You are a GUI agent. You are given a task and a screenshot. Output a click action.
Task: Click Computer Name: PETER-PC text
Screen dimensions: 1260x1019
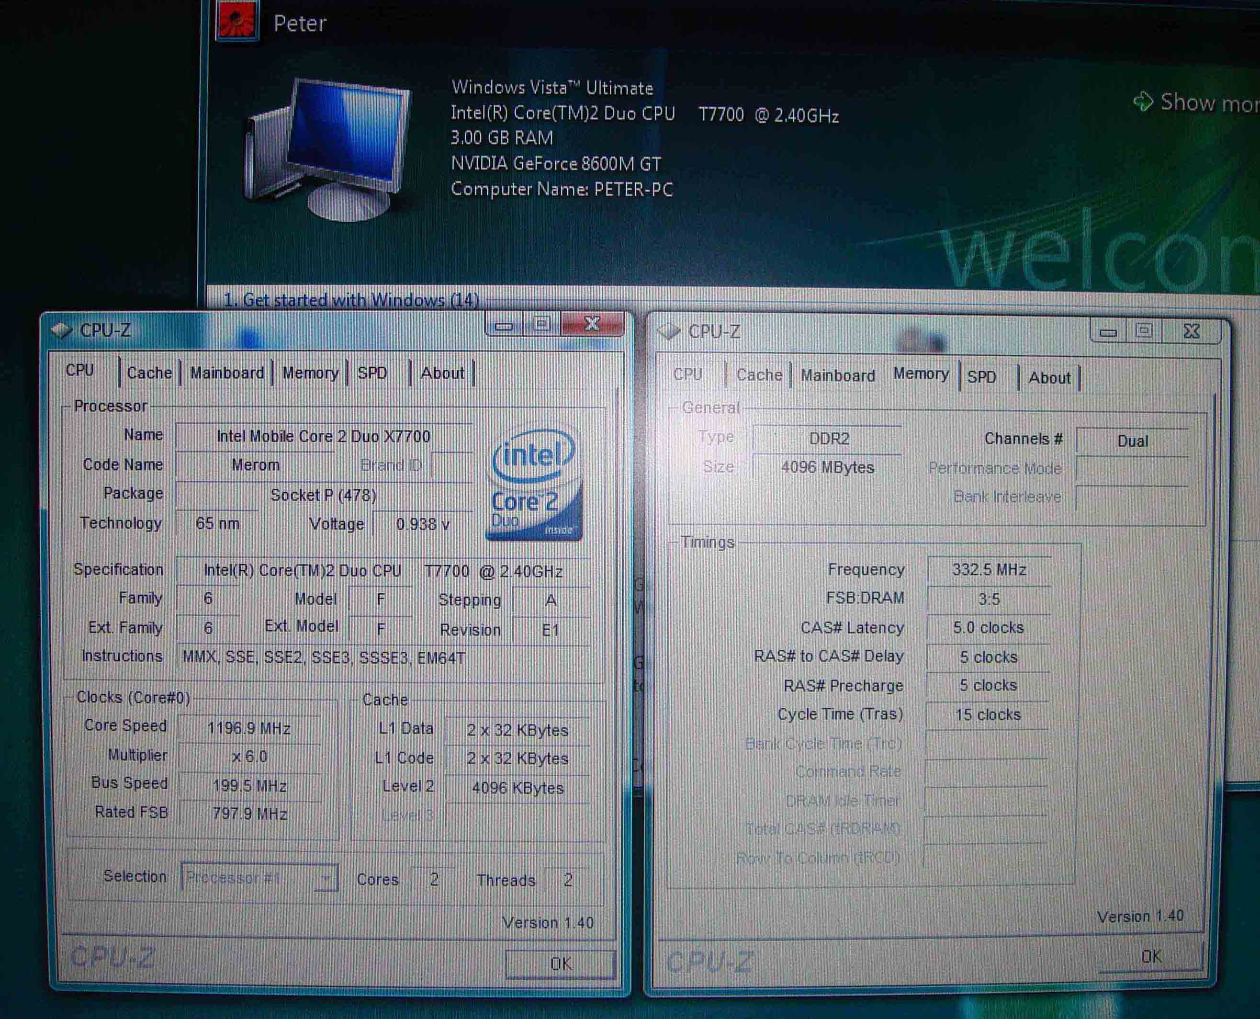coord(562,189)
